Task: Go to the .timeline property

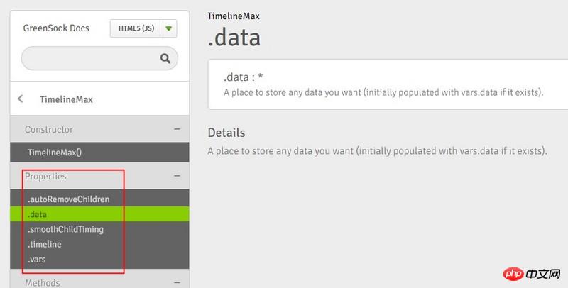Action: pyautogui.click(x=44, y=245)
